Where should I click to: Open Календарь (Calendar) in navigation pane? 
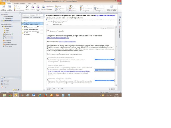tap(11, 81)
